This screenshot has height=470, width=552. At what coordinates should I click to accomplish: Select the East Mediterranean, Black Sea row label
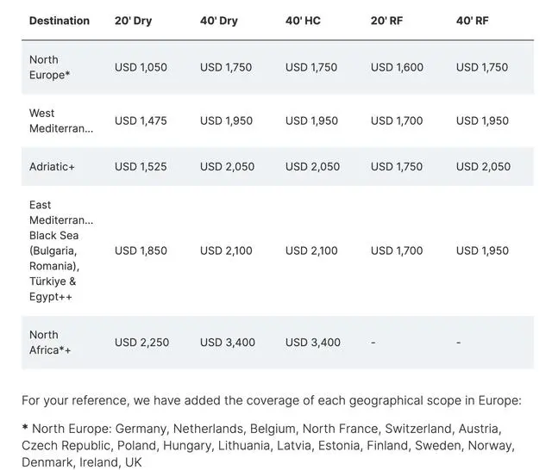point(60,250)
